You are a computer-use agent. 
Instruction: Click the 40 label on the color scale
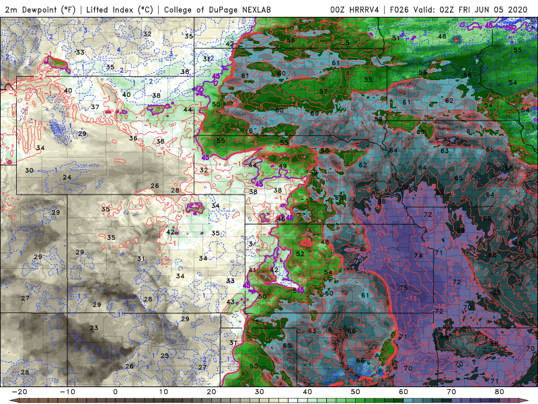[307, 392]
